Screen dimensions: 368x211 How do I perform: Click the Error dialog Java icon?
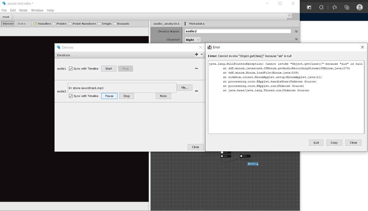click(x=210, y=47)
